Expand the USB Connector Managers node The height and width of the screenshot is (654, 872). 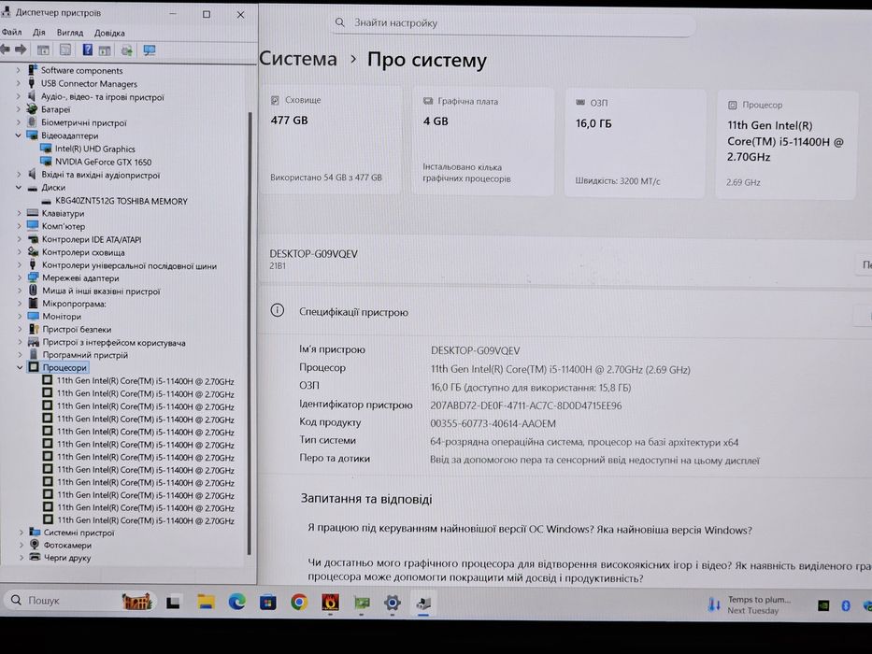click(x=19, y=83)
